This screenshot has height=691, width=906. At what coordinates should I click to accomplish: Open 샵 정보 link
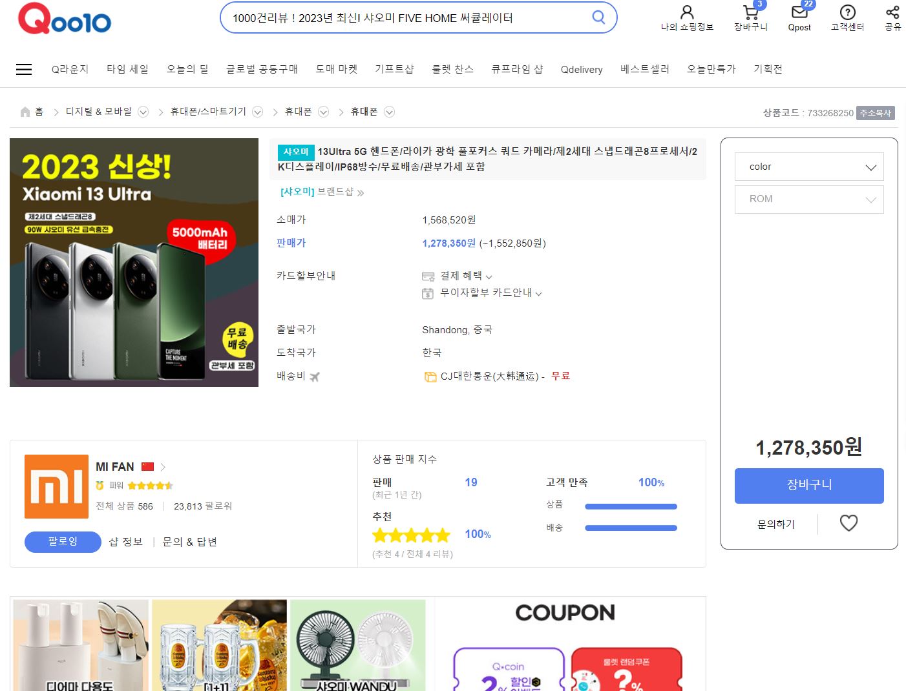click(x=126, y=542)
